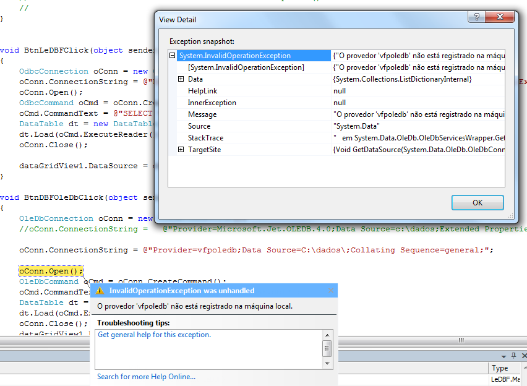Select the [System.InvalidOperationException] child row
Viewport: 527px width, 386px height.
(336, 67)
